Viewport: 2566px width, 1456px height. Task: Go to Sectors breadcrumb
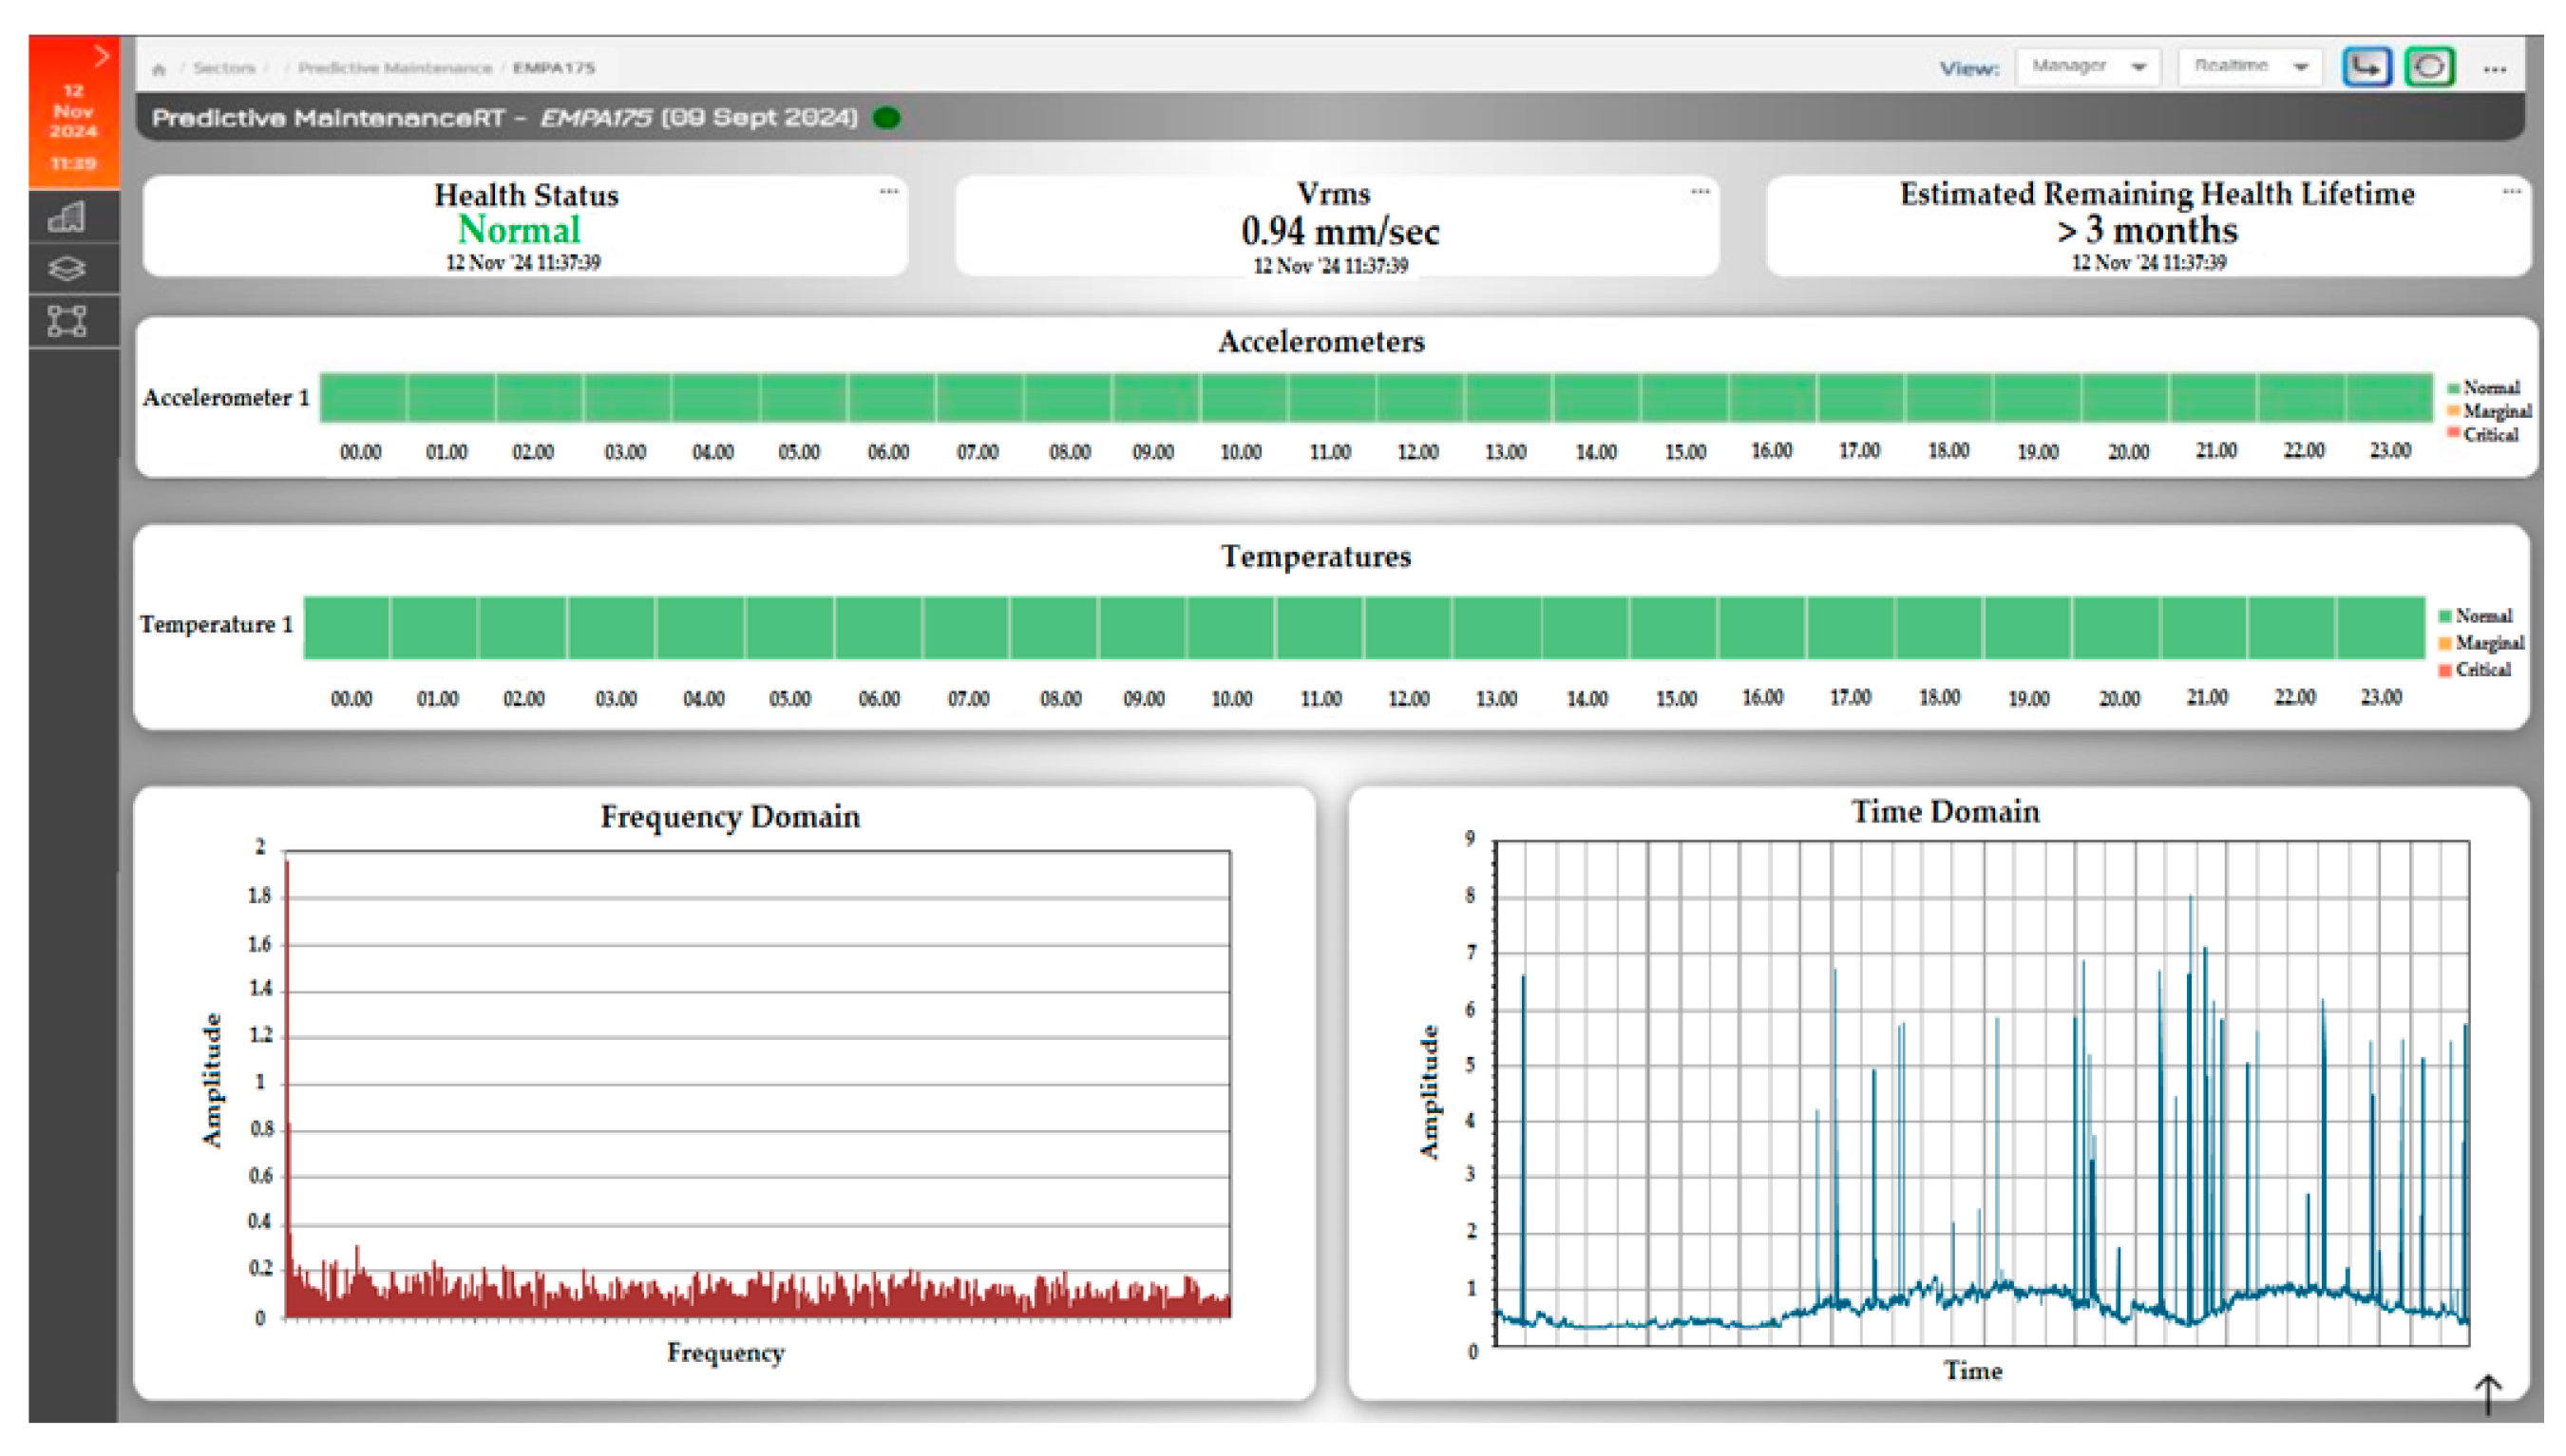(x=224, y=68)
